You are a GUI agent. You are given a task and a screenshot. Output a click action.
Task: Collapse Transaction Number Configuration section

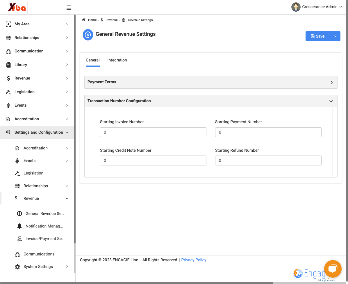[x=210, y=101]
